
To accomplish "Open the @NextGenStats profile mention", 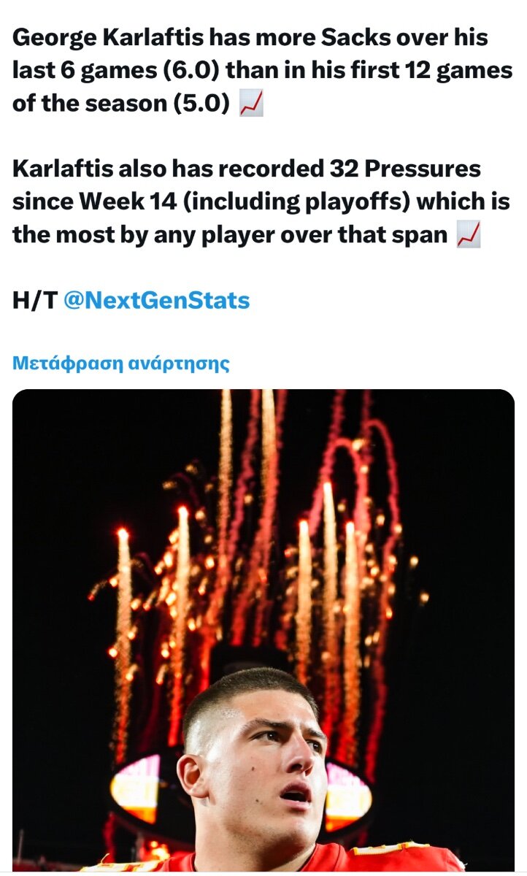I will [157, 301].
